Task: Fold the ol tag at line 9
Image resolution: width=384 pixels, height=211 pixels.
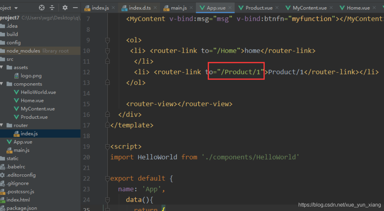Action: (x=107, y=40)
